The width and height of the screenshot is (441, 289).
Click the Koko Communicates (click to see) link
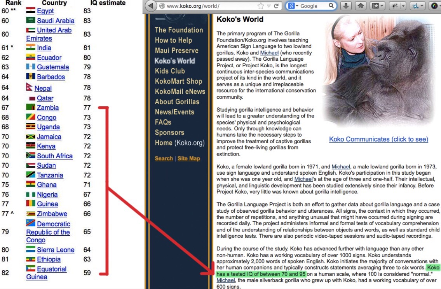pyautogui.click(x=378, y=139)
